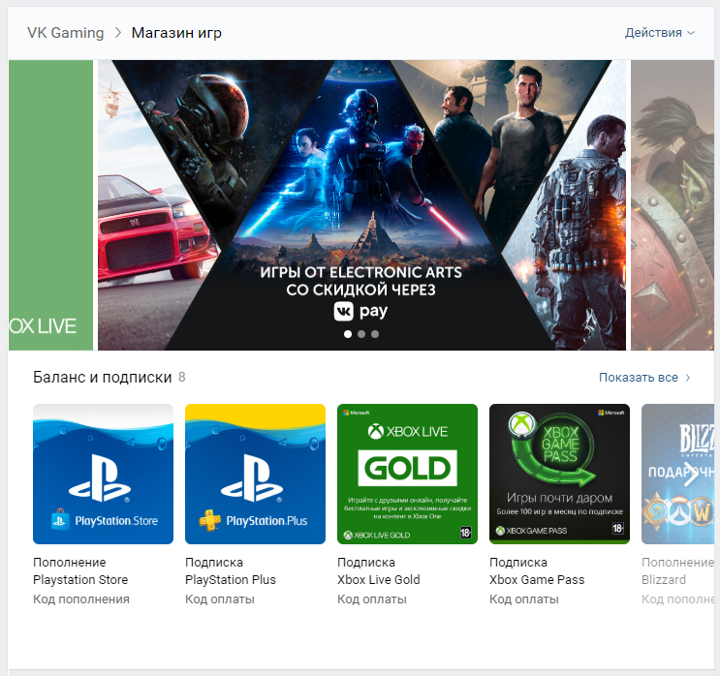Click chevron next to Показать все
Image resolution: width=720 pixels, height=676 pixels.
tap(688, 378)
